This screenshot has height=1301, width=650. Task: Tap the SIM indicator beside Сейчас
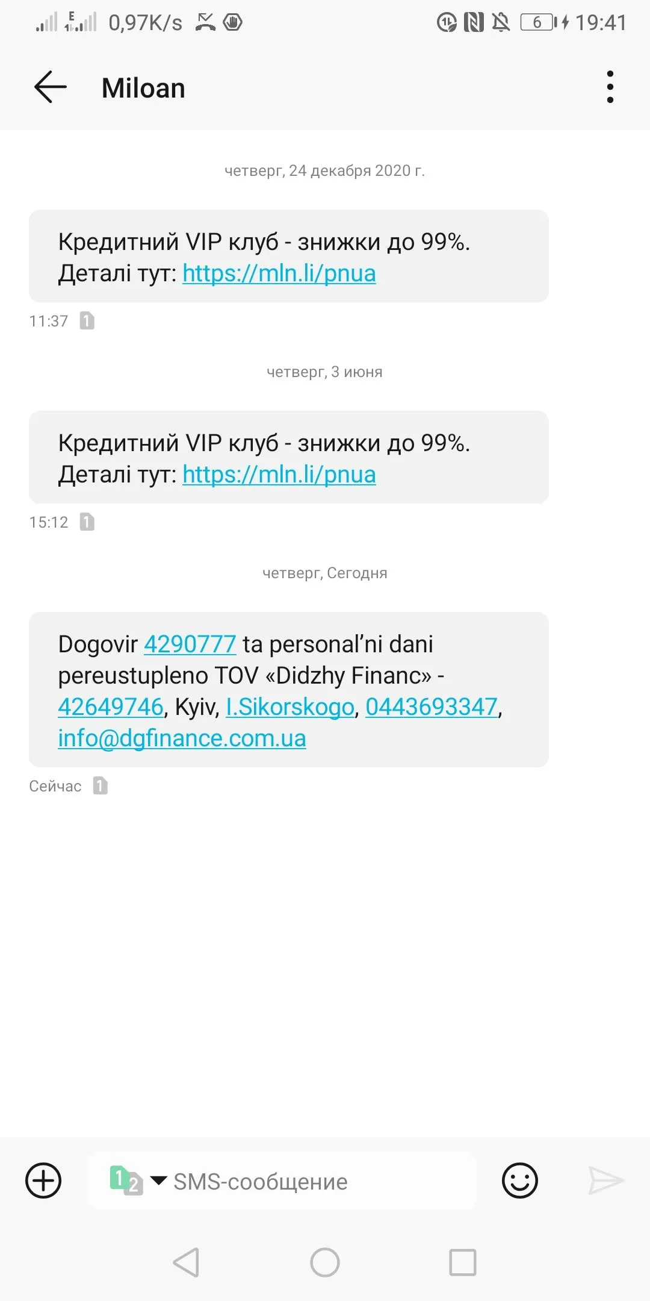(101, 785)
